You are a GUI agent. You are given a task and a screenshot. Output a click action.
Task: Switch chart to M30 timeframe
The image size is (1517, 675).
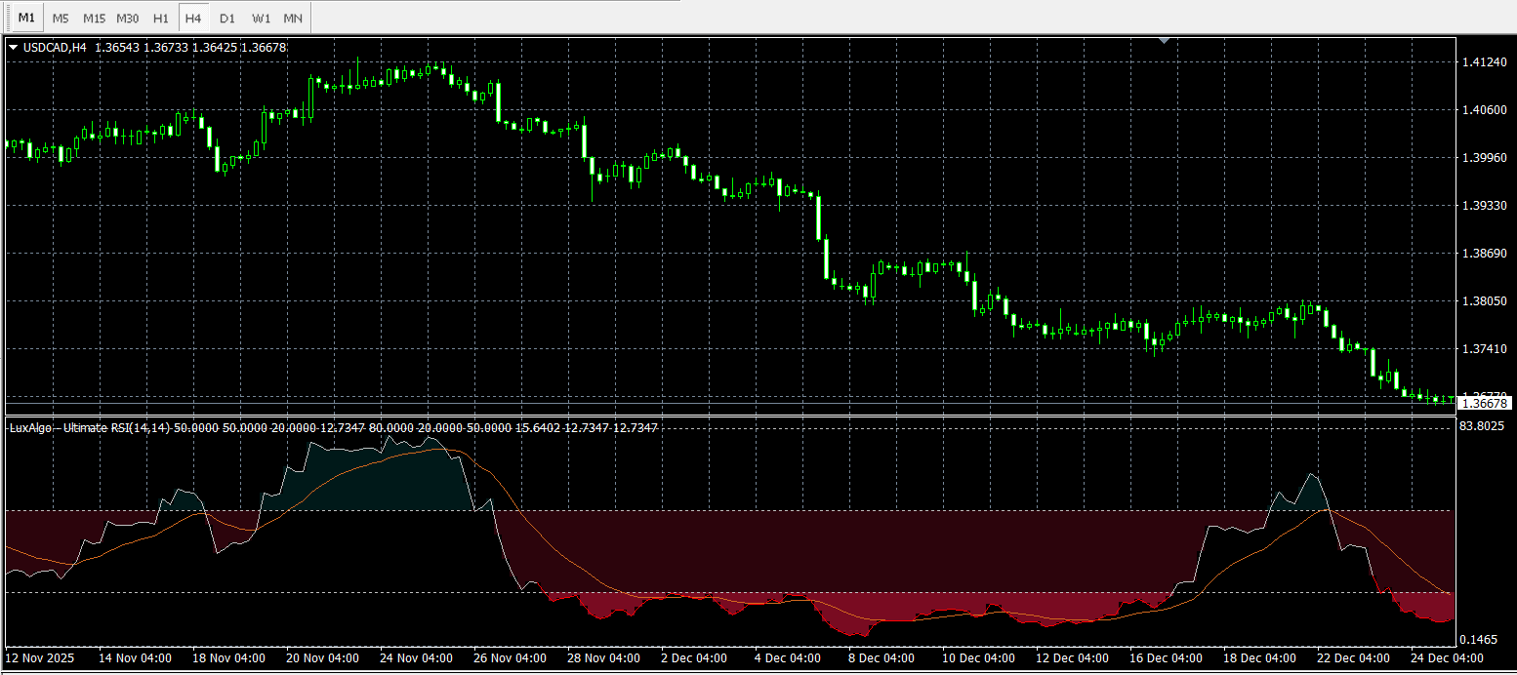click(x=127, y=18)
